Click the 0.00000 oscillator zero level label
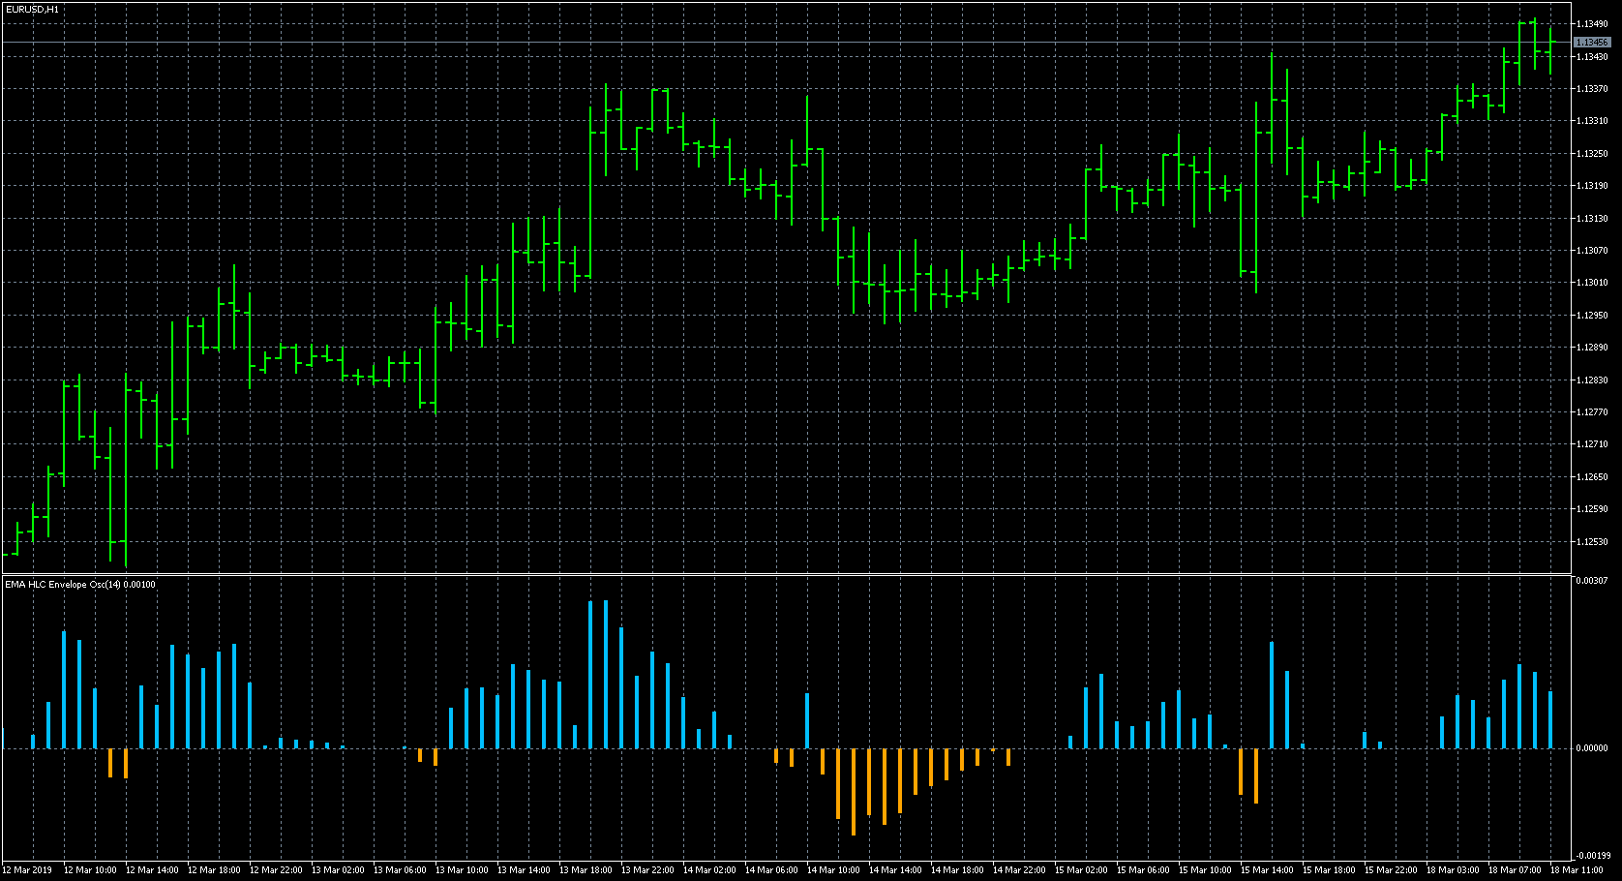 (1591, 748)
